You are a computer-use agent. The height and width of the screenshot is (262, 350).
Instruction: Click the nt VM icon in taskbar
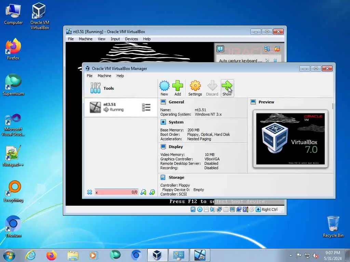point(200,255)
